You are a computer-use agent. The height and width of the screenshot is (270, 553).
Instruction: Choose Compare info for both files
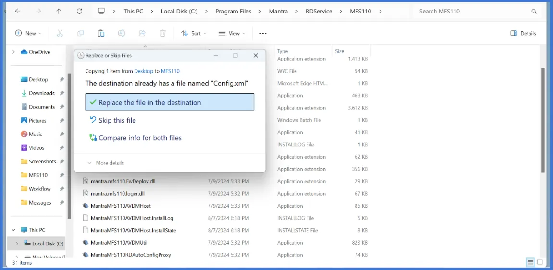tap(169, 138)
